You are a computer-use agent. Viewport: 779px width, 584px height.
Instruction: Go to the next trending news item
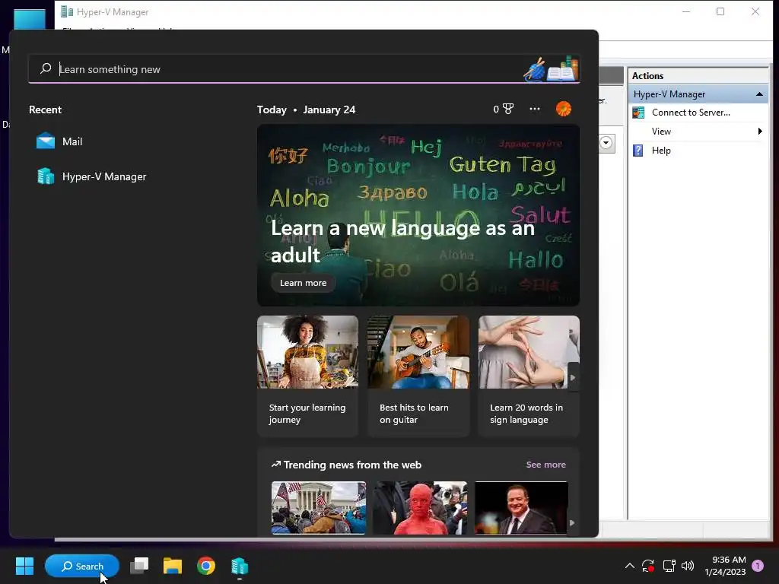click(x=572, y=523)
